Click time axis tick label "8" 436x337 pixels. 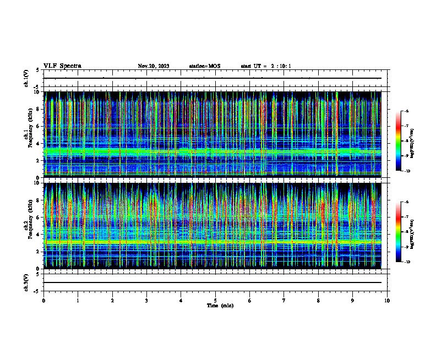tap(318, 301)
